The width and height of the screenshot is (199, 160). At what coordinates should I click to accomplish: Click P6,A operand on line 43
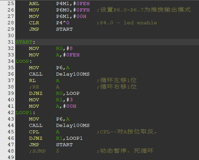63,119
